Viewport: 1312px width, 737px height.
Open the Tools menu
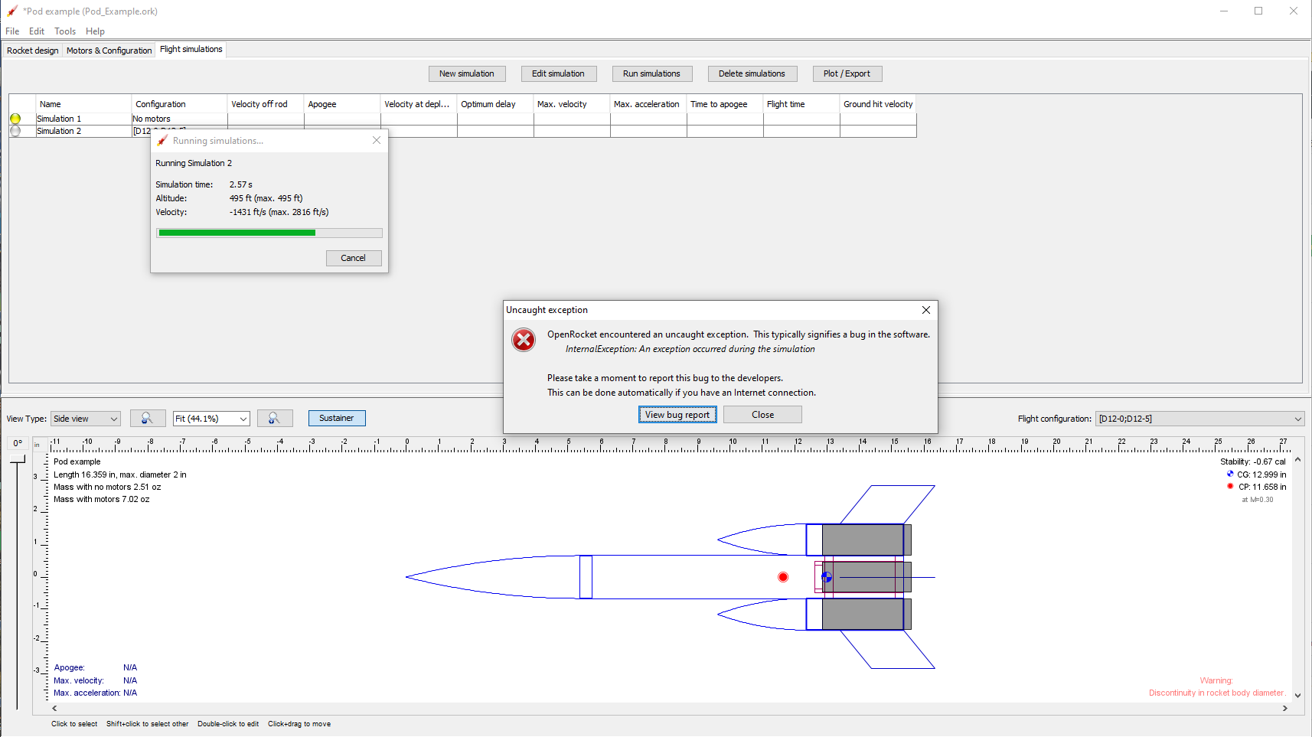click(x=64, y=31)
